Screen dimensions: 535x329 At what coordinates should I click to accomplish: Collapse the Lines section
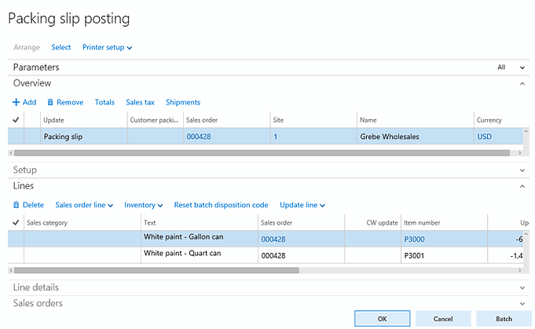522,186
